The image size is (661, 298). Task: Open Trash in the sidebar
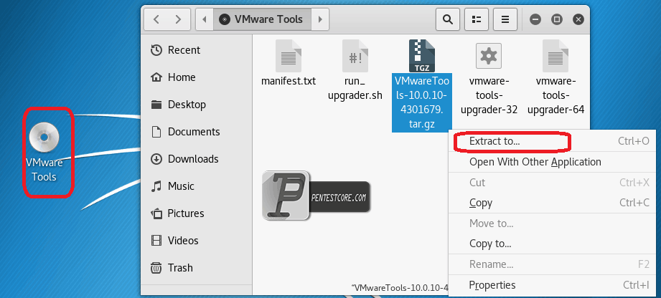197,268
